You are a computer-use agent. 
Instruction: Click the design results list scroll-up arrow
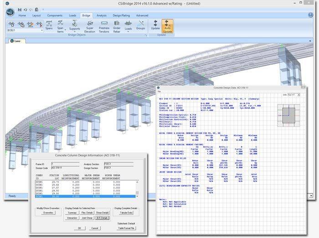[137, 182]
